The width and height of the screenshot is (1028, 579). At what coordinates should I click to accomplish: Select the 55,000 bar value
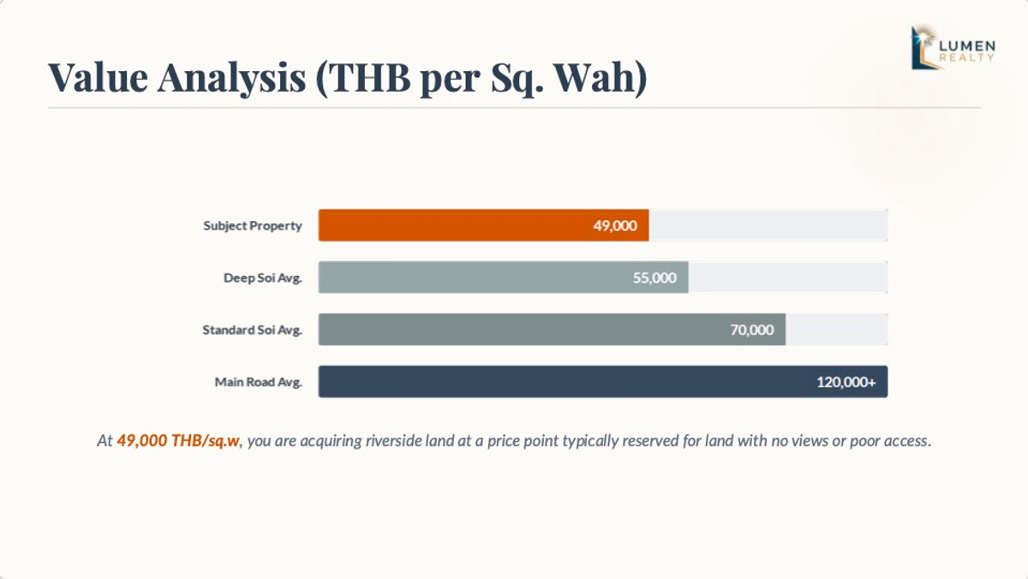[654, 278]
